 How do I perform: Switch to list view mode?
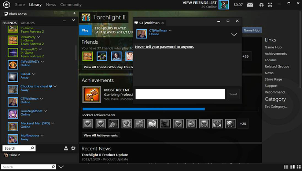286,167
